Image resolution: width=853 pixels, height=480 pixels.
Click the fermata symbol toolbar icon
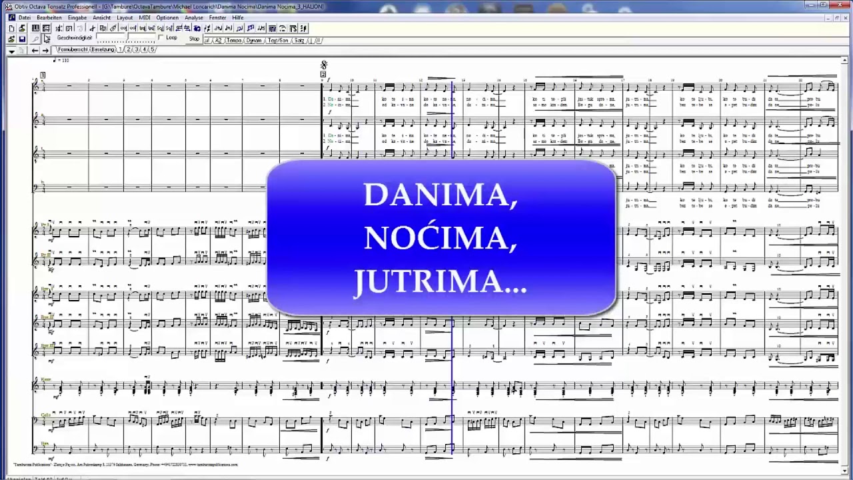tap(283, 29)
